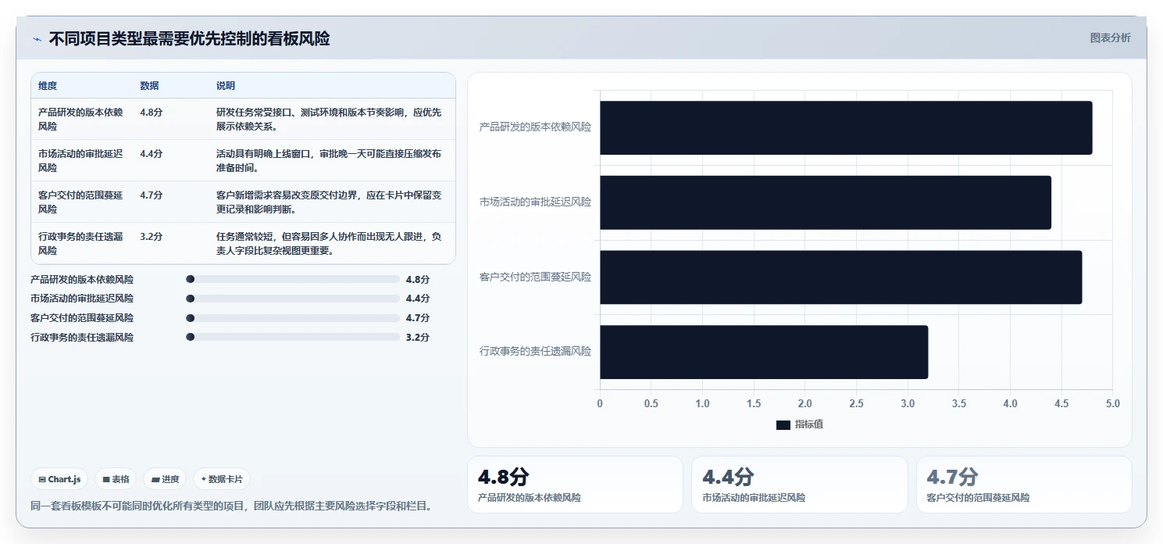Click the blue icon beside the dashboard title

point(37,39)
